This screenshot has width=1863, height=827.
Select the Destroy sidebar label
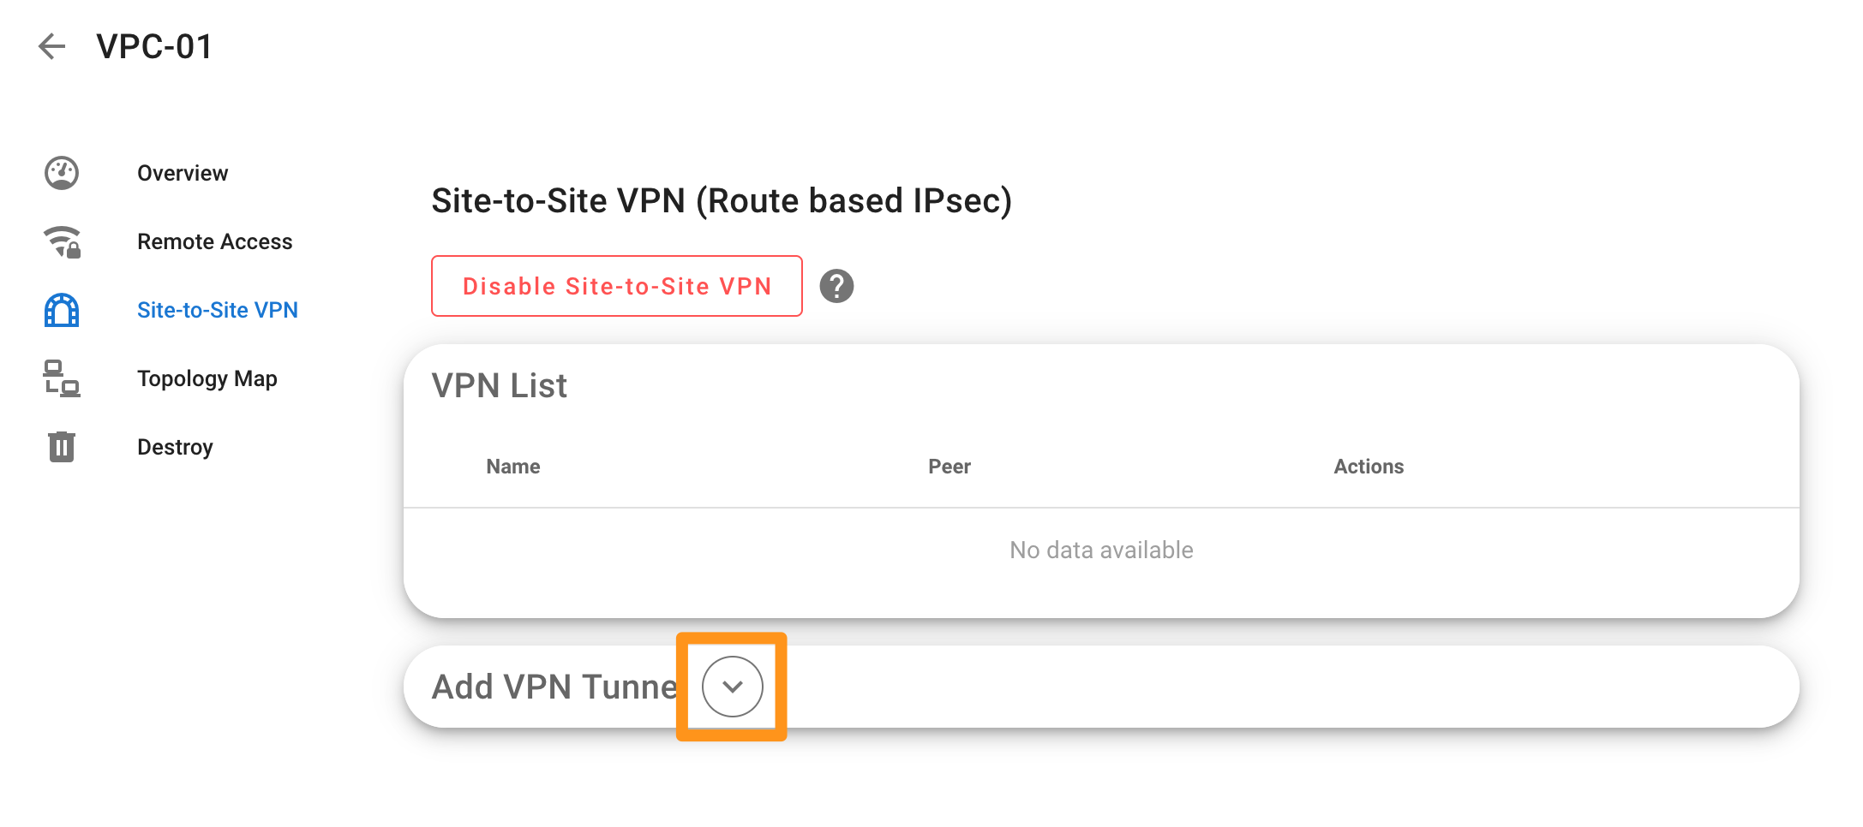(175, 447)
